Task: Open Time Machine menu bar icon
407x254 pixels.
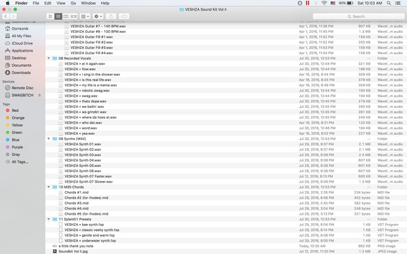Action: point(300,3)
